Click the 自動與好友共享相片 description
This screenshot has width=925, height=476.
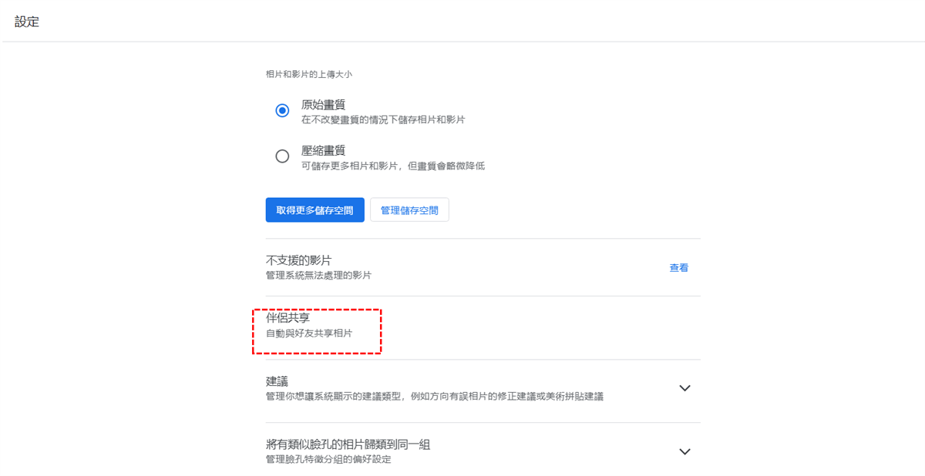coord(309,333)
